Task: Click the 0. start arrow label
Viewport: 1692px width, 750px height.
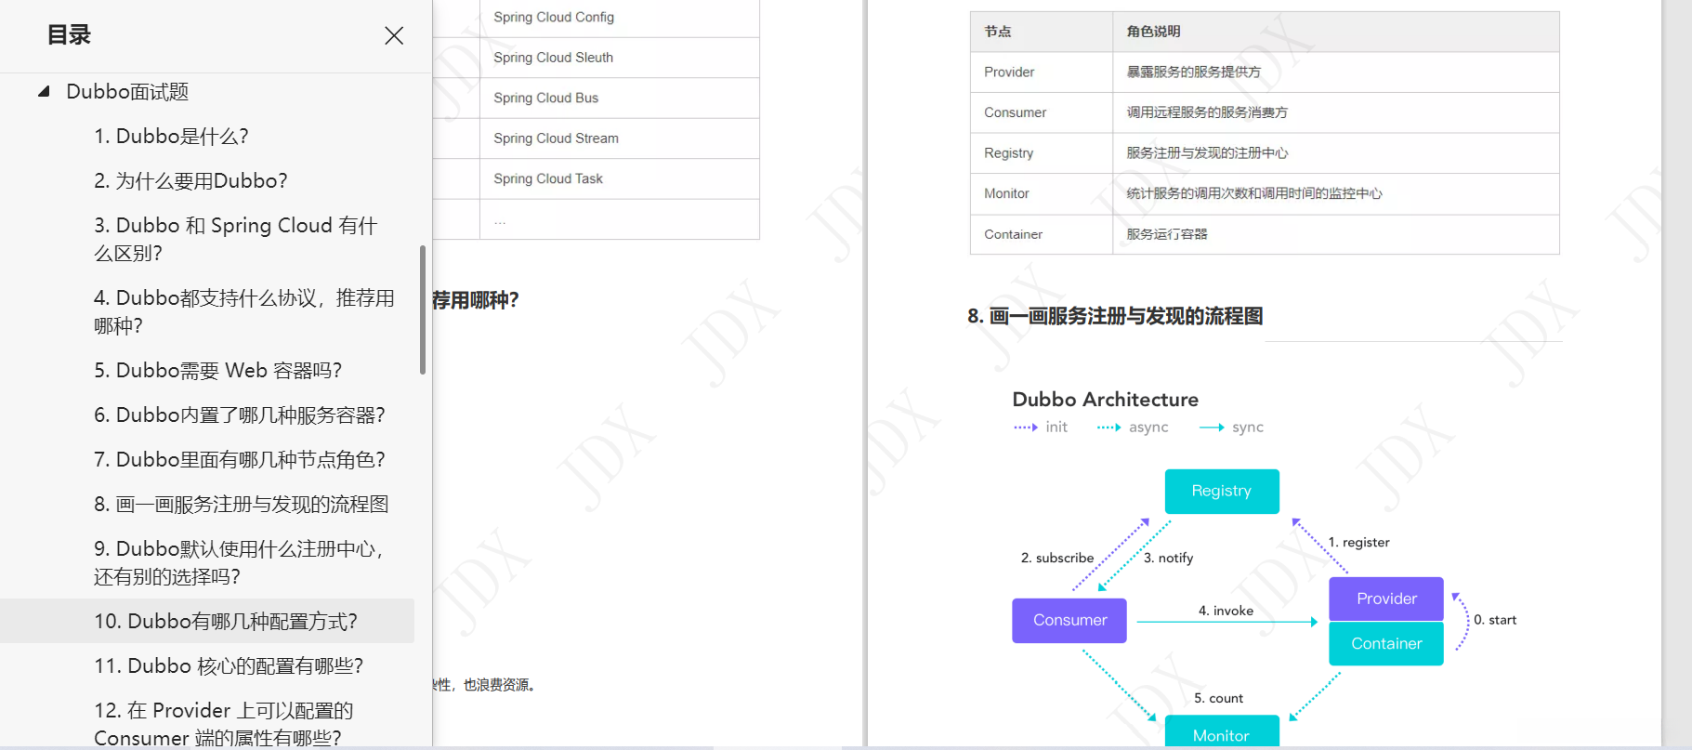Action: (1495, 620)
